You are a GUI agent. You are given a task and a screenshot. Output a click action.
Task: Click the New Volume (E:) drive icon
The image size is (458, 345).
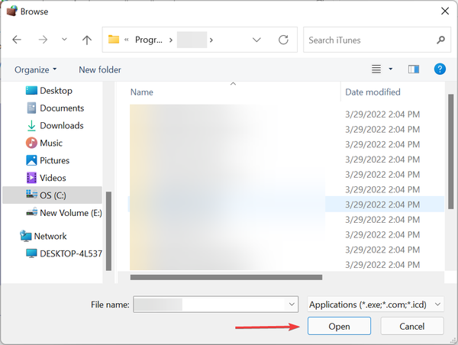pos(31,212)
